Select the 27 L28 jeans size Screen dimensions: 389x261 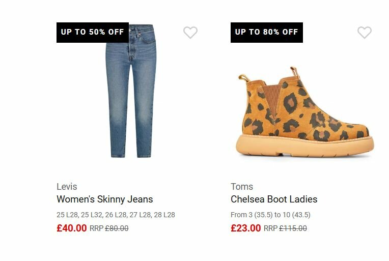click(x=141, y=215)
